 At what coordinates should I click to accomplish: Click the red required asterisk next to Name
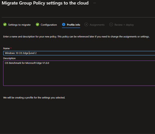coord(11,48)
